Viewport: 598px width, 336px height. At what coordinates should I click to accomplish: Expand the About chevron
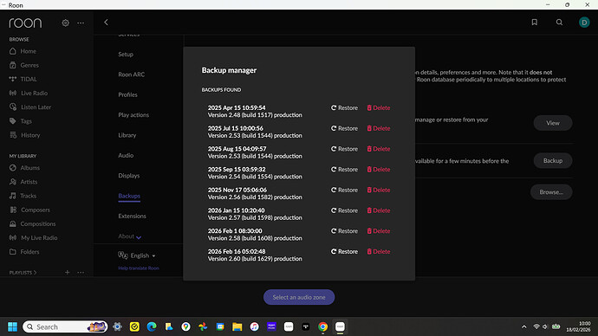click(139, 237)
